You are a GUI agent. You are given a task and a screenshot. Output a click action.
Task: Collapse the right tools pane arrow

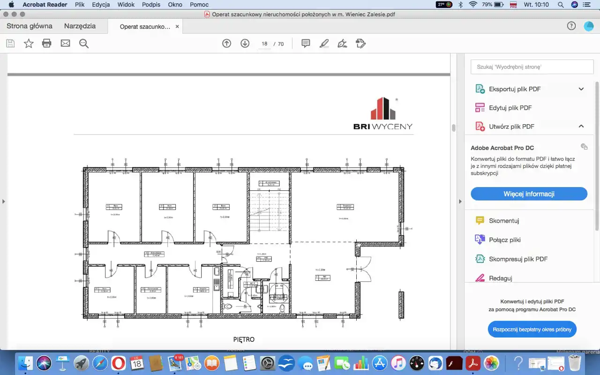pos(460,202)
